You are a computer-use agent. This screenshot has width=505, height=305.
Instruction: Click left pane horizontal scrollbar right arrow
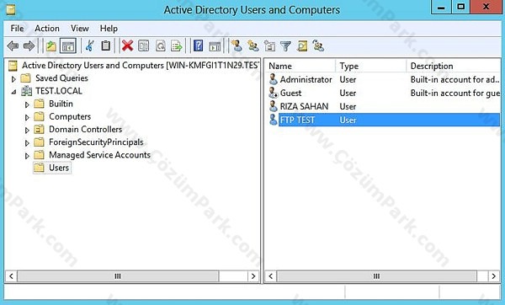tap(253, 276)
